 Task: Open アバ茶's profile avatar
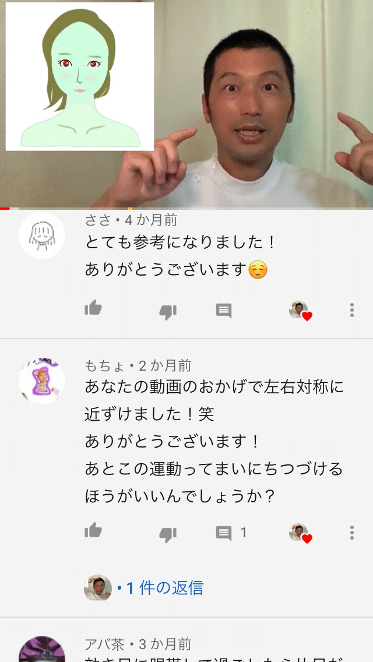click(42, 649)
